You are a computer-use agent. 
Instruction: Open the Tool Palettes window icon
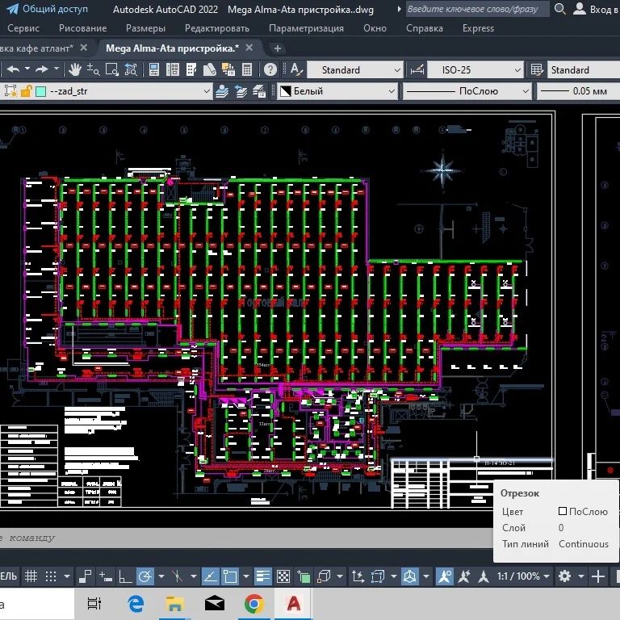click(191, 69)
